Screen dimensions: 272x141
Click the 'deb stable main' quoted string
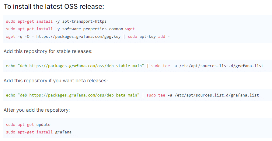81,66
